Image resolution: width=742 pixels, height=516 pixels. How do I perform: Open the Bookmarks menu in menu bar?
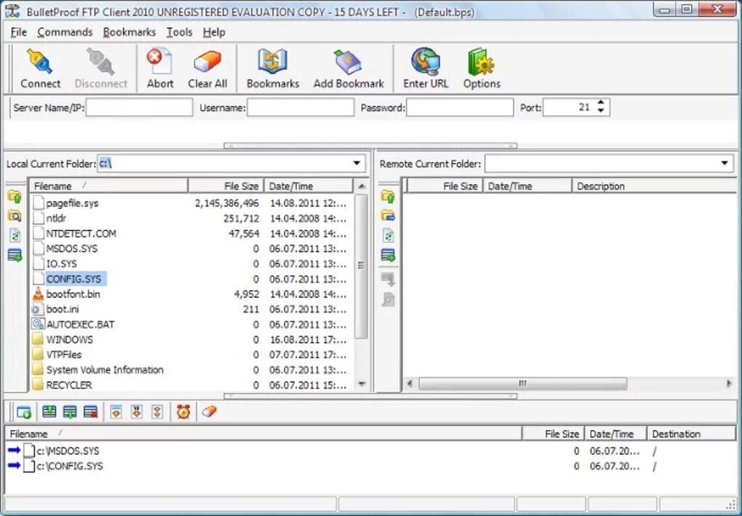[x=129, y=32]
